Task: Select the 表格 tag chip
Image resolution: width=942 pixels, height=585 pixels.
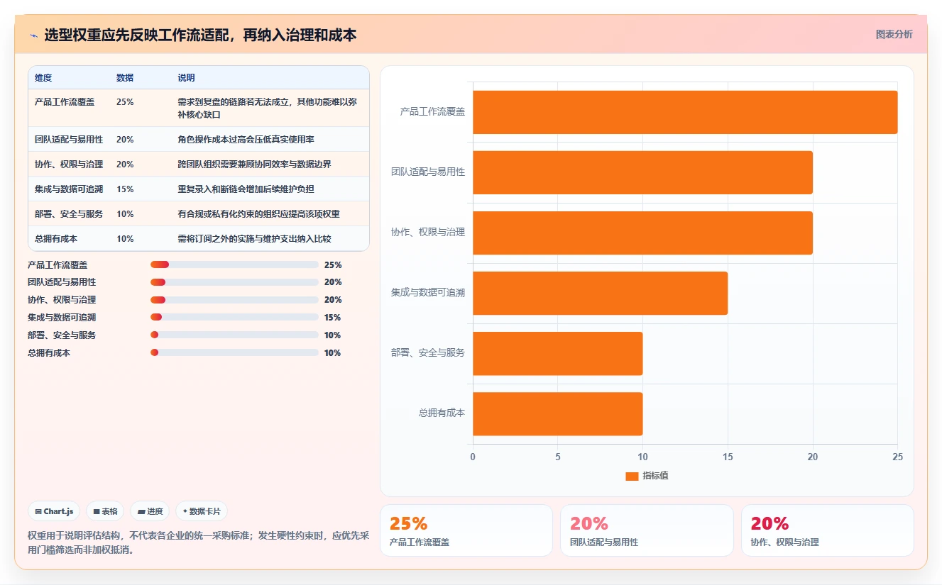Action: (x=105, y=511)
